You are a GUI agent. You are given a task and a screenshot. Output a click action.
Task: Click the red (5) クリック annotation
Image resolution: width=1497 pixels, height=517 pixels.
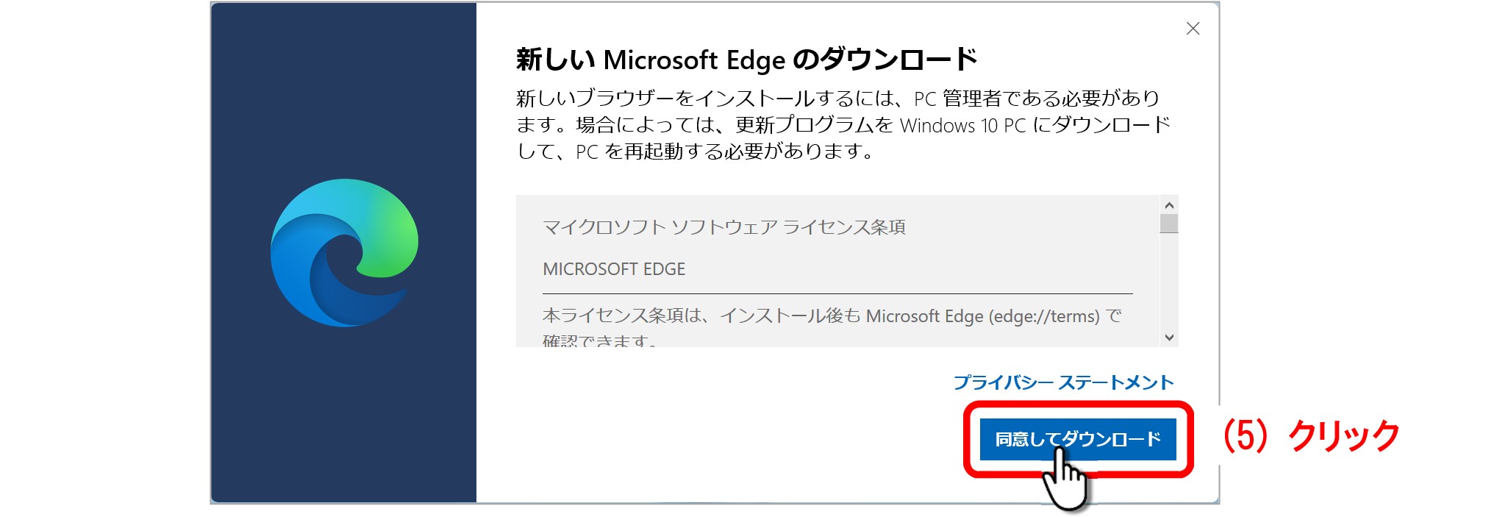pyautogui.click(x=1311, y=435)
